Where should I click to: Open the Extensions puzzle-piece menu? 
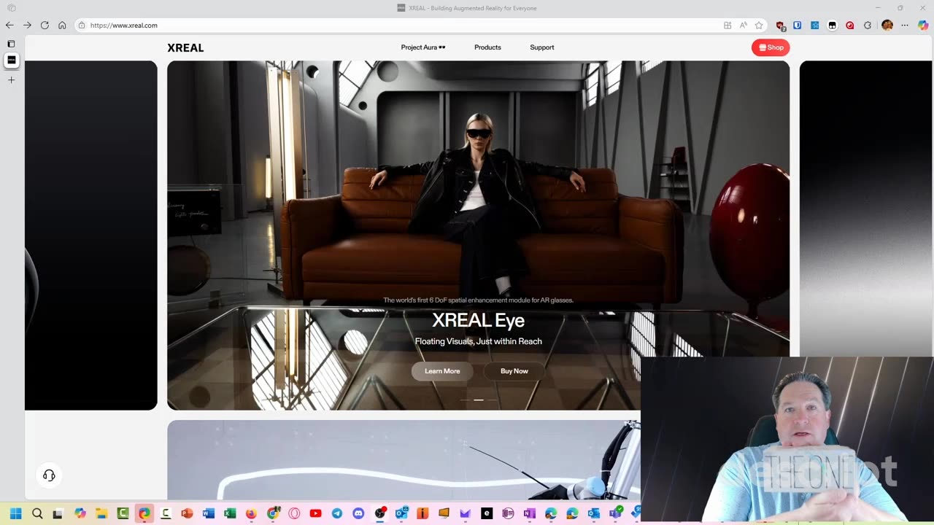[867, 25]
